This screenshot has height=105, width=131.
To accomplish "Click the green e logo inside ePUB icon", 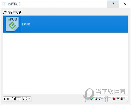I will coord(12,25).
